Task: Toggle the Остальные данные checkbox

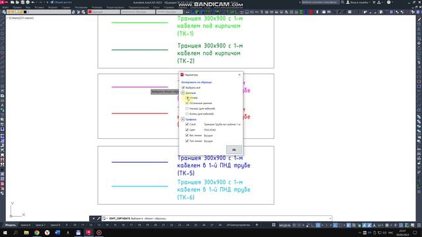Action: pyautogui.click(x=187, y=103)
